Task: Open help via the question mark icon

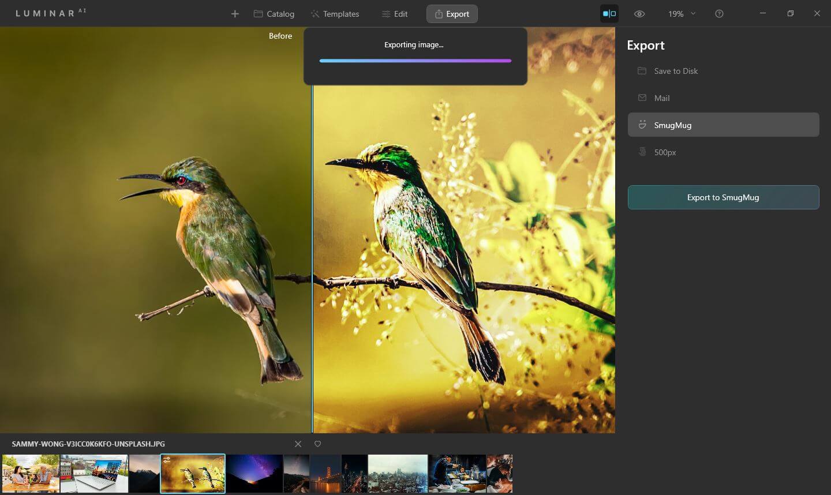Action: 719,13
